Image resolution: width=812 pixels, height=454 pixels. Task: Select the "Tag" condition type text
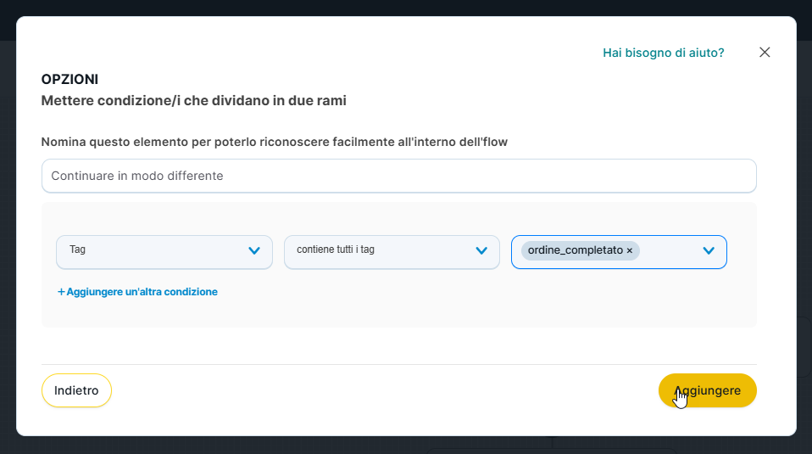[x=78, y=250]
